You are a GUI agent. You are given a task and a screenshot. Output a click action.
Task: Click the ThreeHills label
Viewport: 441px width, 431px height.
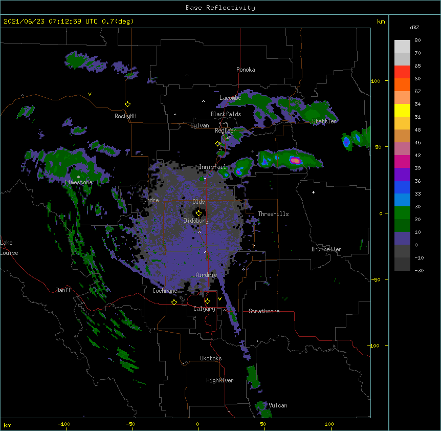273,214
